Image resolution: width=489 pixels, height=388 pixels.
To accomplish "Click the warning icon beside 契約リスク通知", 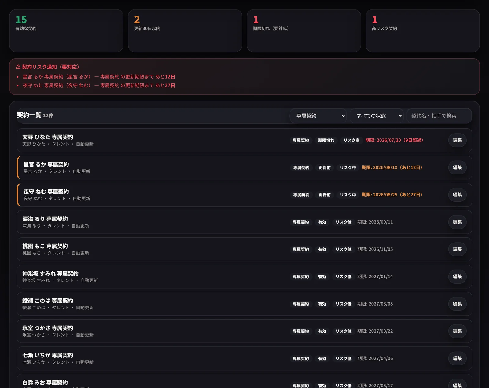I will point(18,67).
